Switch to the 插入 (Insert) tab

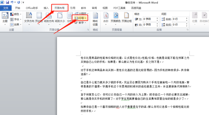(x=46, y=8)
